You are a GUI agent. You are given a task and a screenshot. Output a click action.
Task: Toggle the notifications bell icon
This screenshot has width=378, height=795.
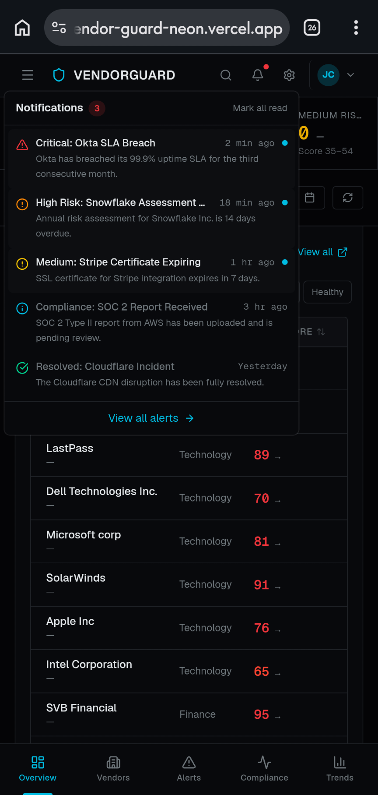click(x=258, y=75)
